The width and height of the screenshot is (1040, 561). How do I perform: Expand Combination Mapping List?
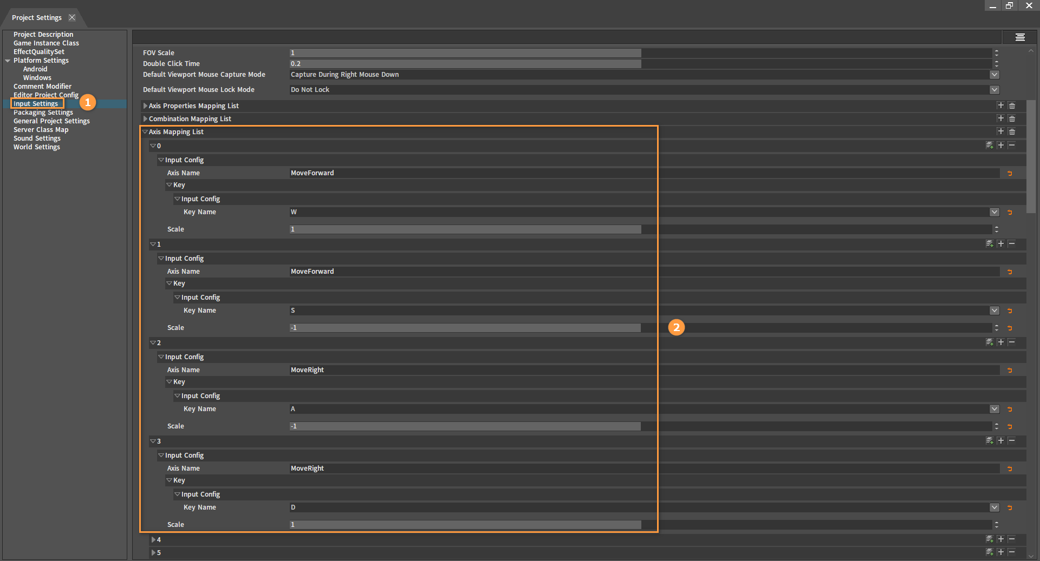[145, 119]
